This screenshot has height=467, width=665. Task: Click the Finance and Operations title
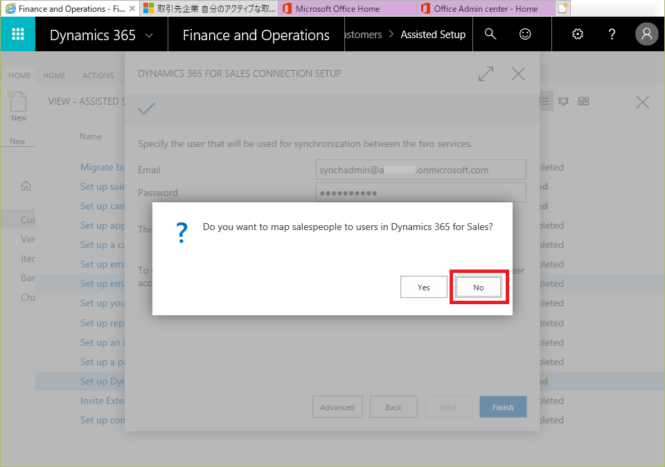[x=256, y=35]
